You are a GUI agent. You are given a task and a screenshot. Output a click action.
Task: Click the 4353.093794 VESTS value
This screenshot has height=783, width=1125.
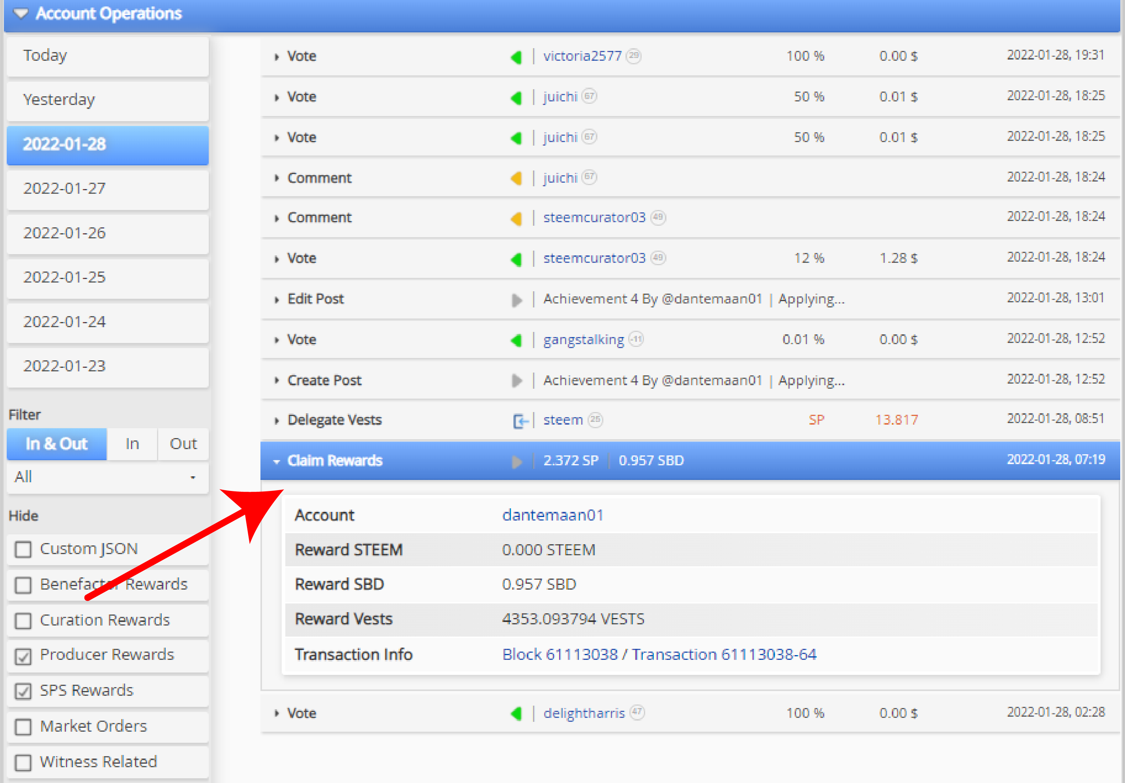[x=573, y=619]
